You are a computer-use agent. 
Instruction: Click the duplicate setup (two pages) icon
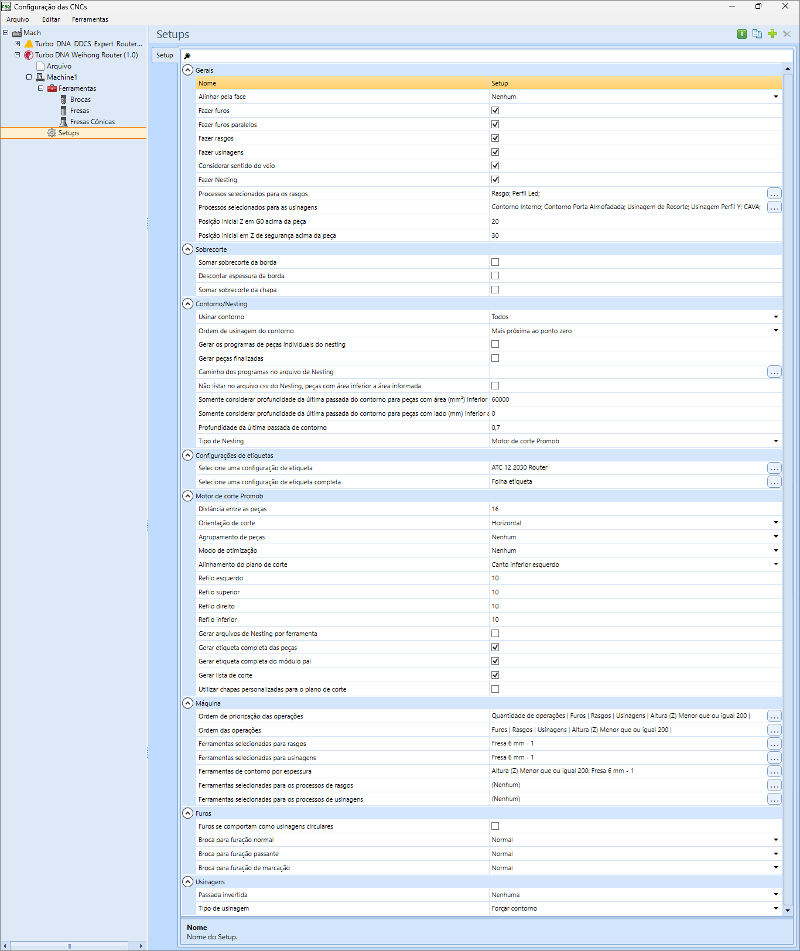(757, 34)
